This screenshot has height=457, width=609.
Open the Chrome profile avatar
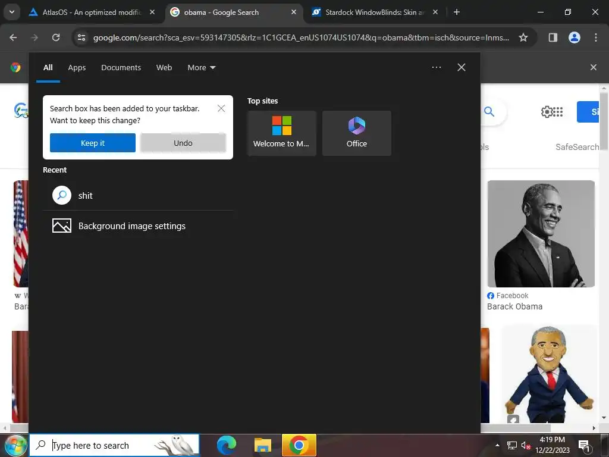click(x=575, y=37)
